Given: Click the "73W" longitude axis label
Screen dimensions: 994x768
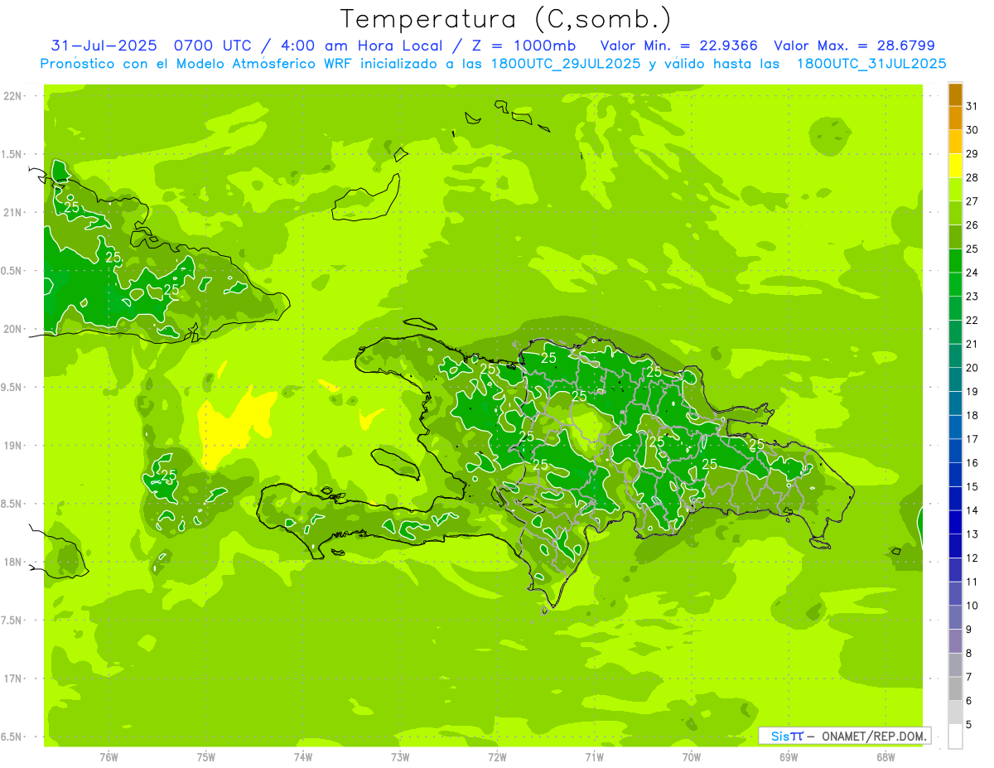Looking at the screenshot, I should pos(400,756).
